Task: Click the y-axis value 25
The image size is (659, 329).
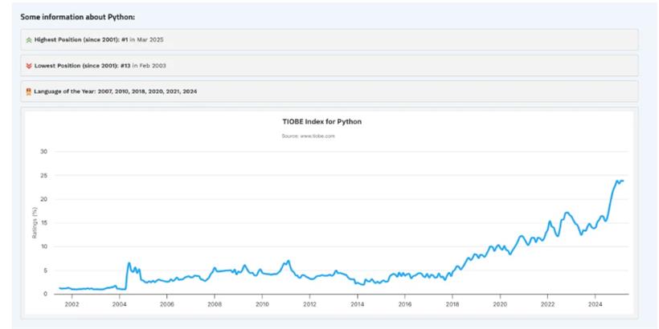Action: point(43,176)
